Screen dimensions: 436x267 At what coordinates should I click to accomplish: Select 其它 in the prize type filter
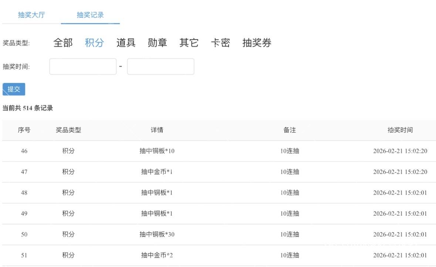click(189, 43)
